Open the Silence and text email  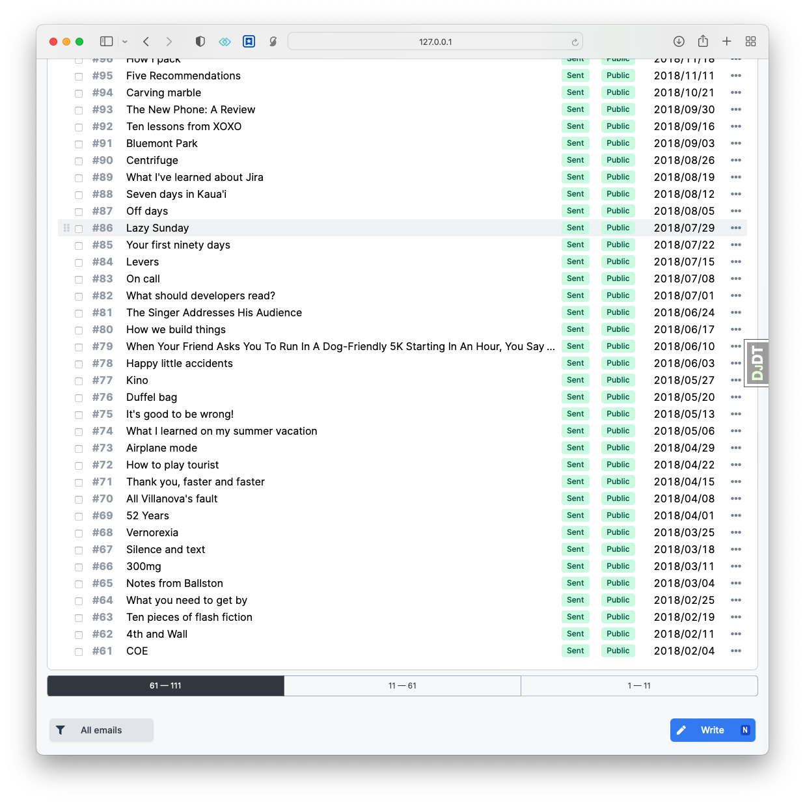tap(165, 549)
